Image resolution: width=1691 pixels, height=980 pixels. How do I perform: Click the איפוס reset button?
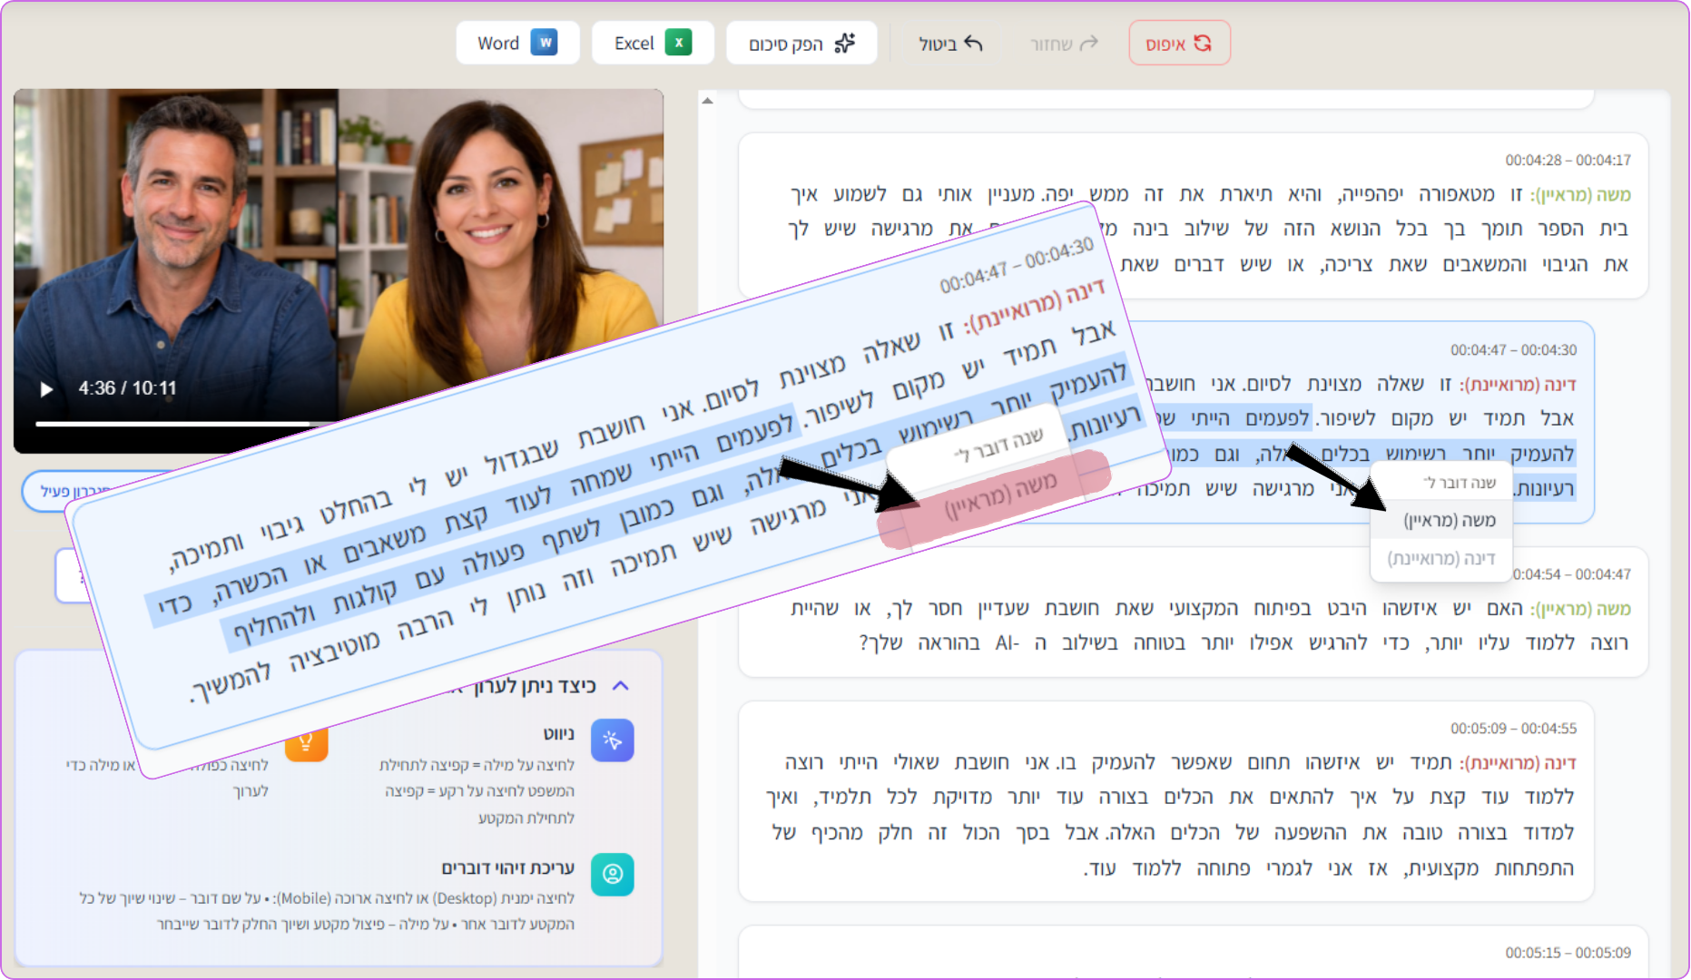(1179, 43)
